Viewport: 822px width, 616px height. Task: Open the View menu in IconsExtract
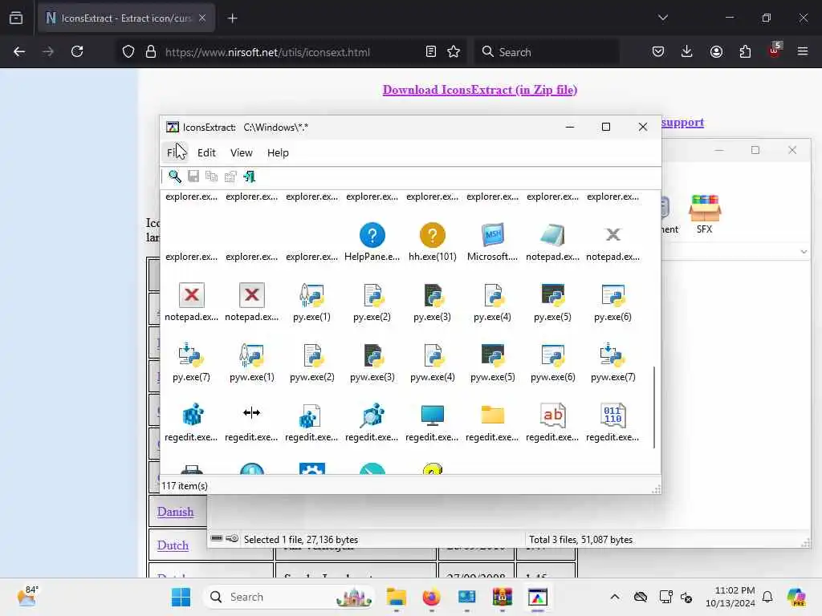tap(241, 153)
